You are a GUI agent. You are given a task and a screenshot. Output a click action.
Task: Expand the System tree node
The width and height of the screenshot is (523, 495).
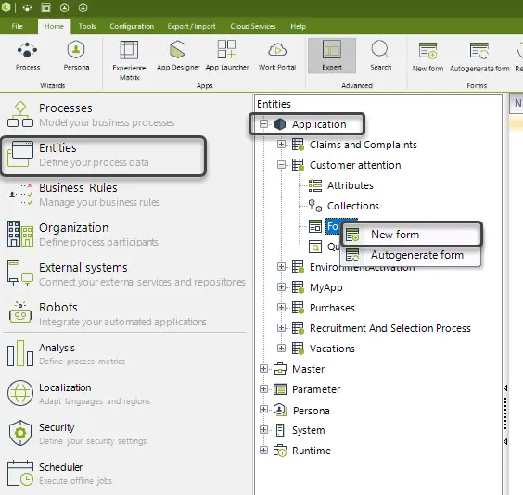[x=263, y=430]
